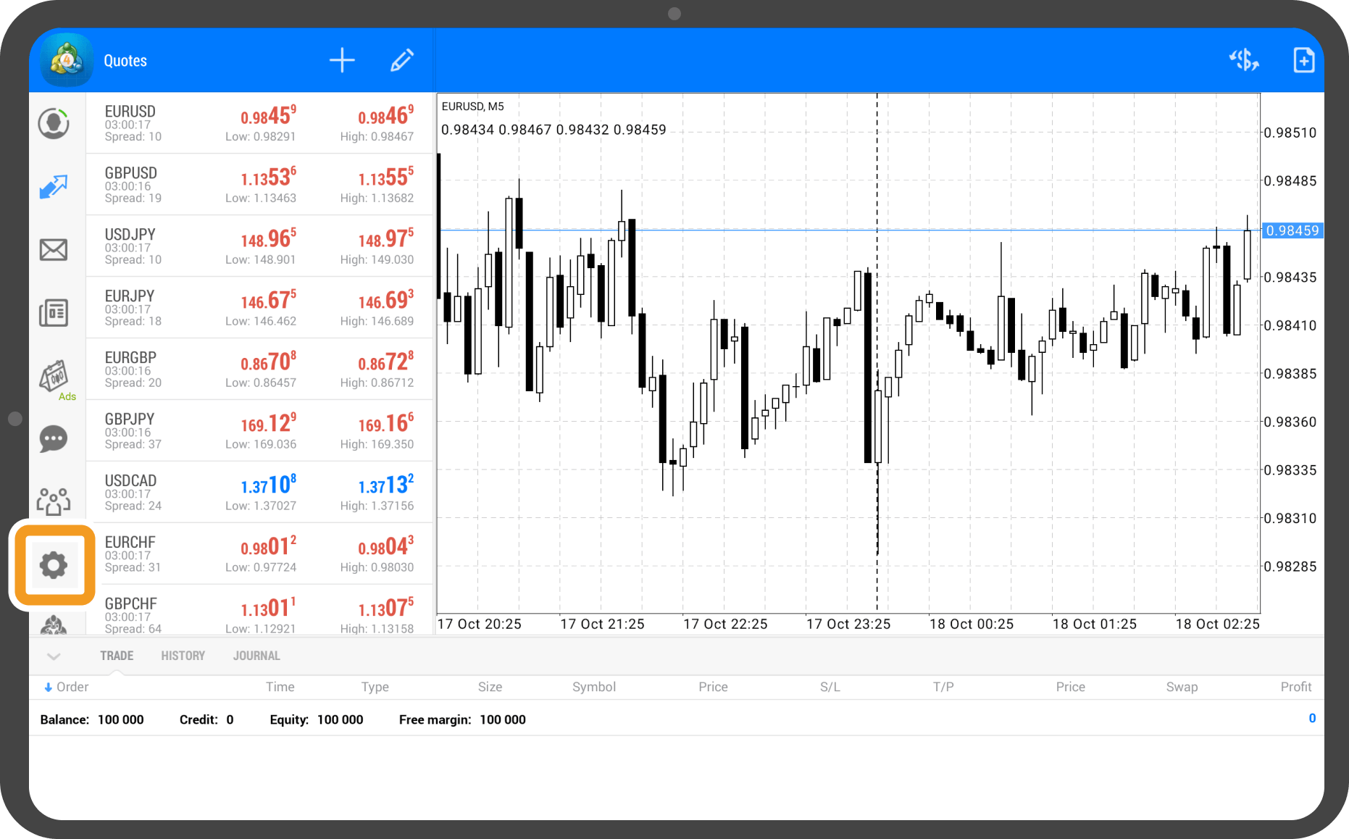Select the USDCAD quote row
The image size is (1349, 839).
259,493
